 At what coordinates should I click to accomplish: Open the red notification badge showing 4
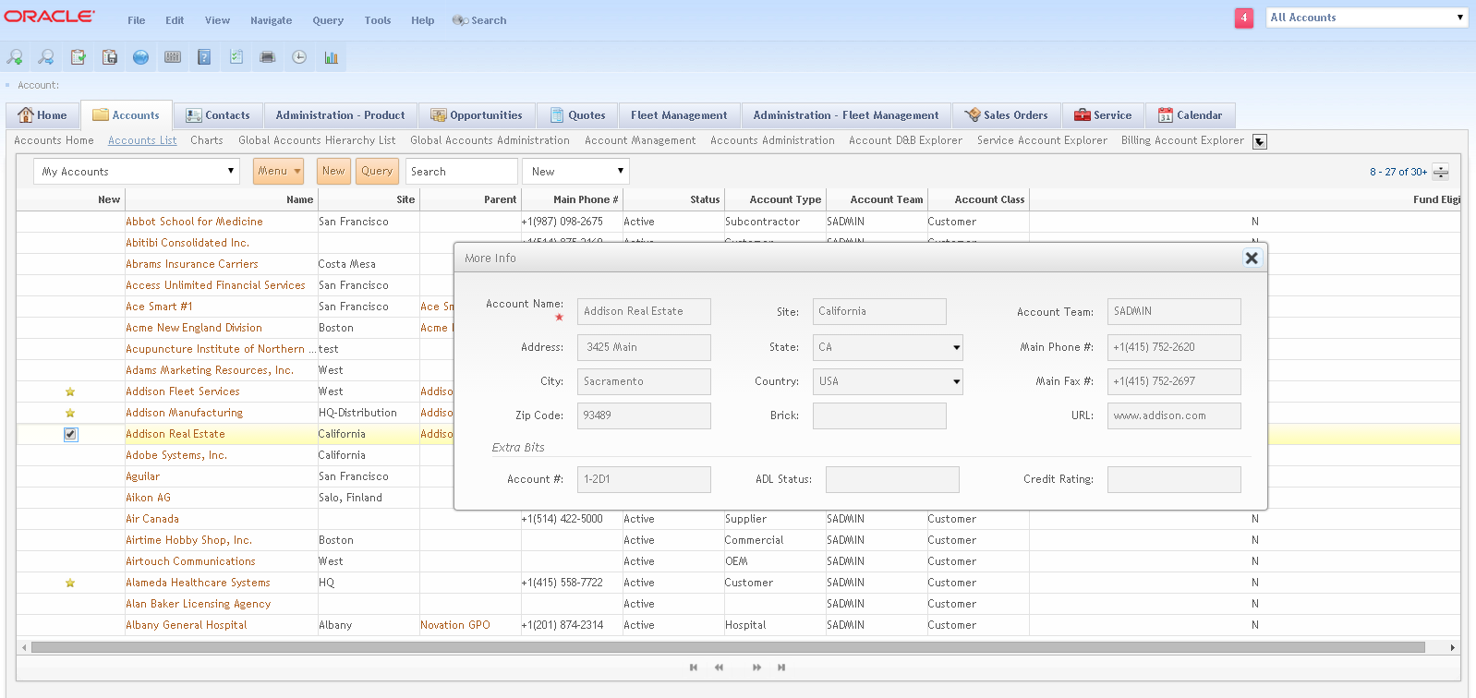click(1244, 18)
